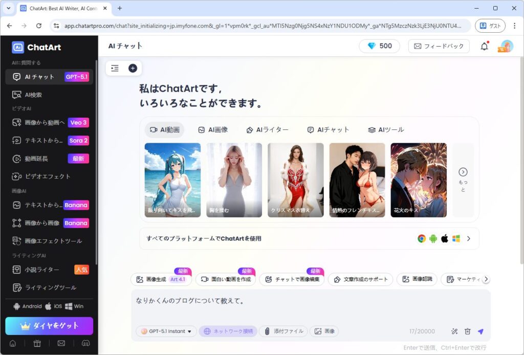Open the notification bell
This screenshot has width=524, height=355.
[484, 46]
